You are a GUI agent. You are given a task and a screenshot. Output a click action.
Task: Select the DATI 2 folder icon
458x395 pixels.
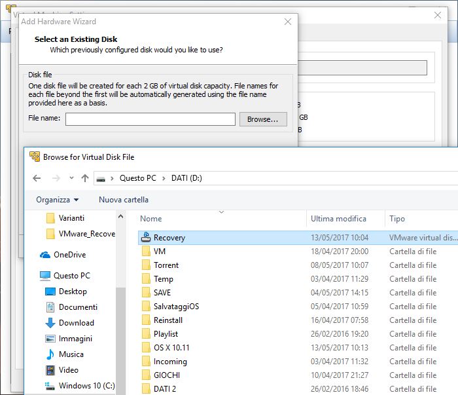pyautogui.click(x=146, y=389)
